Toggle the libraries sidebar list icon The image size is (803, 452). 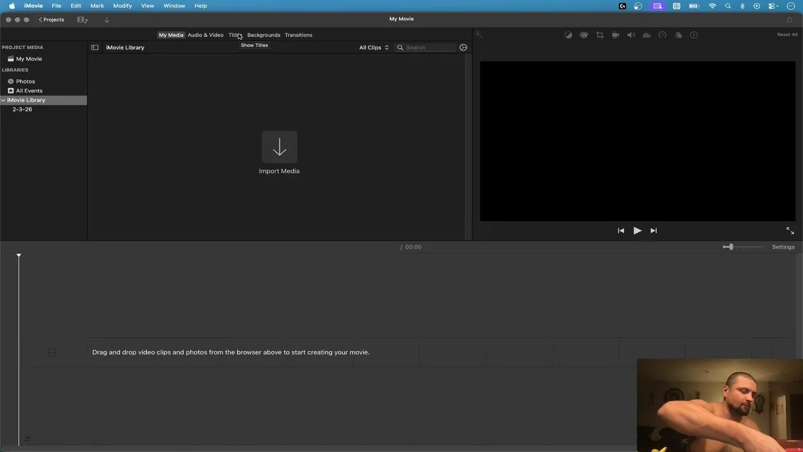click(95, 48)
